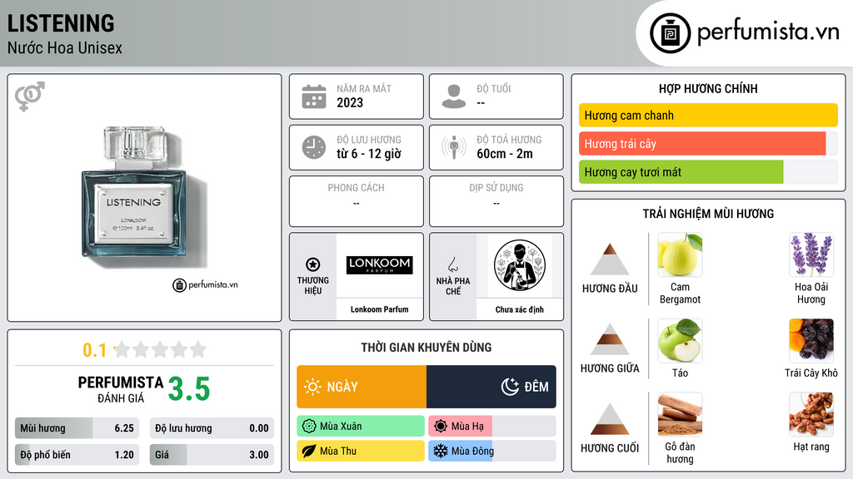Click the unisex gender symbol icon
Image resolution: width=853 pixels, height=479 pixels.
coord(29,96)
